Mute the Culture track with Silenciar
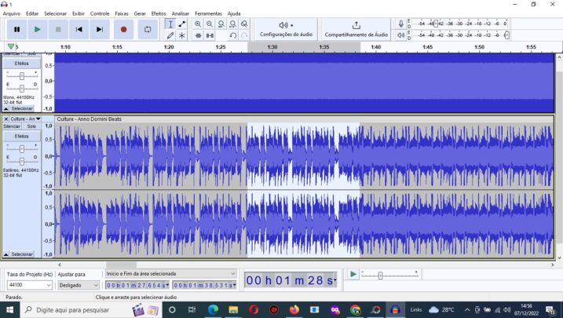Viewport: 563px width, 318px height. tap(12, 126)
